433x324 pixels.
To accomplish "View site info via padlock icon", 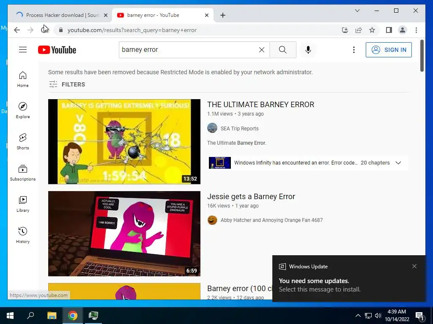I will 61,30.
